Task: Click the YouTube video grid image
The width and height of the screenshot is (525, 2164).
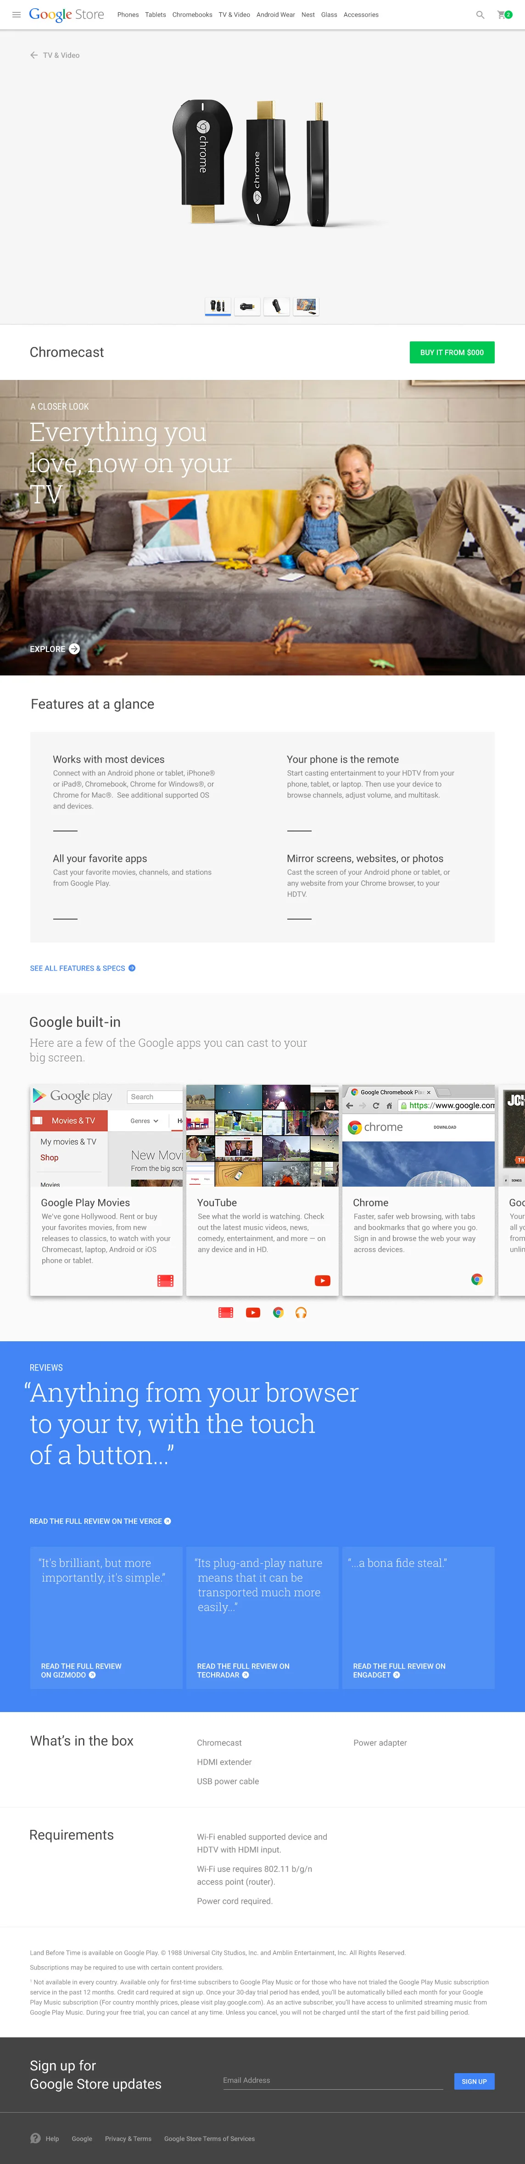Action: (262, 1135)
